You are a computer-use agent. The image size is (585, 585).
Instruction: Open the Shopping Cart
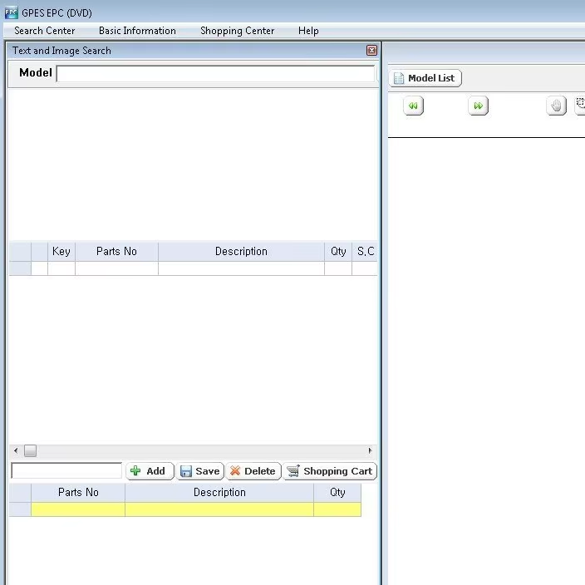coord(330,471)
